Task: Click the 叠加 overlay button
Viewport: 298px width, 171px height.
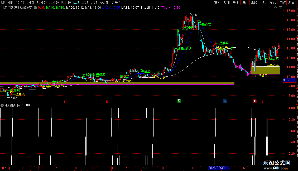Action: 226,2
